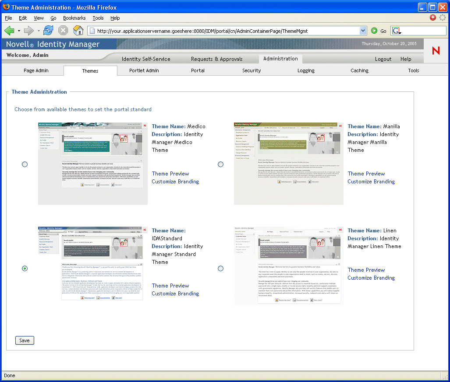This screenshot has width=450, height=382.
Task: Switch to Requests & Approvals tab
Action: tap(217, 59)
